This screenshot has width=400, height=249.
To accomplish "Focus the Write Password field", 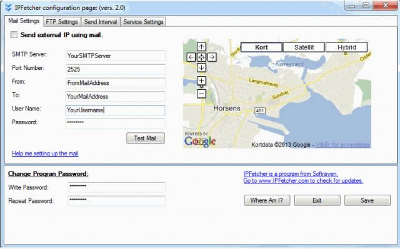I will click(x=117, y=187).
